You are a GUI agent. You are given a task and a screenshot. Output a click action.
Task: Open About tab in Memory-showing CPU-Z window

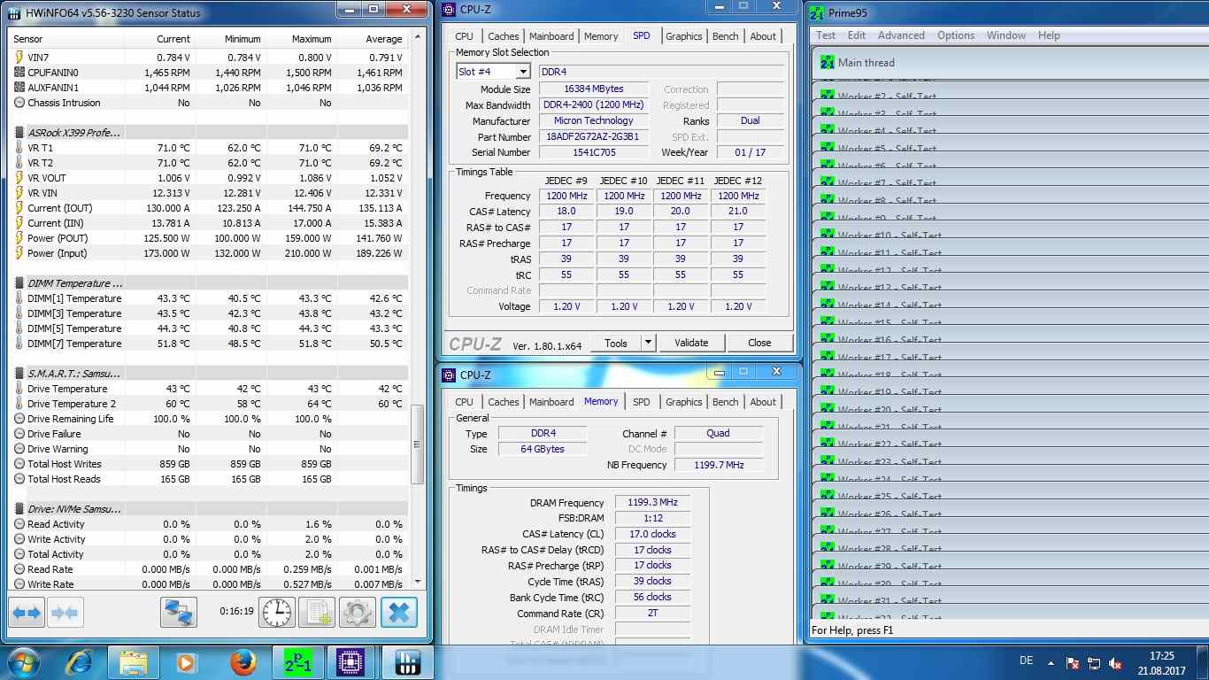763,402
